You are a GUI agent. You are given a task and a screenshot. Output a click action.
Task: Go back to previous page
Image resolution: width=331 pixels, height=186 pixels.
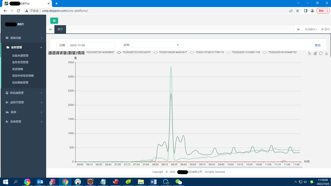(x=5, y=11)
